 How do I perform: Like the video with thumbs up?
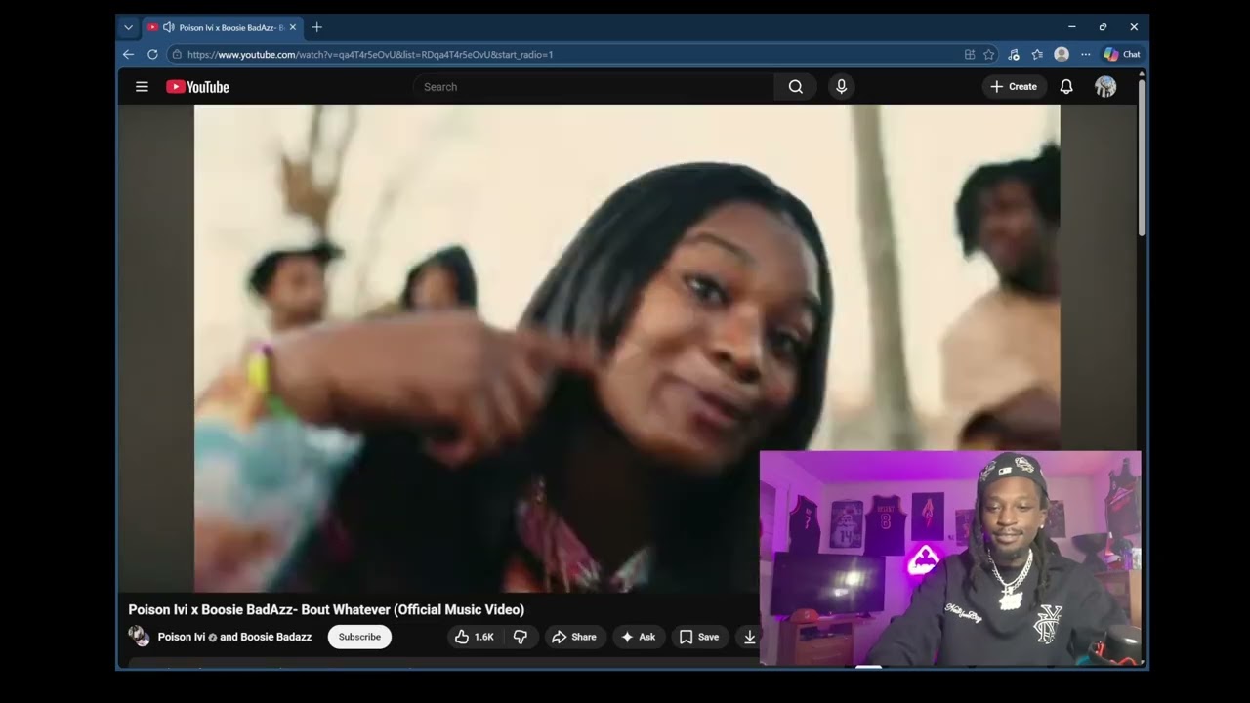pos(475,637)
